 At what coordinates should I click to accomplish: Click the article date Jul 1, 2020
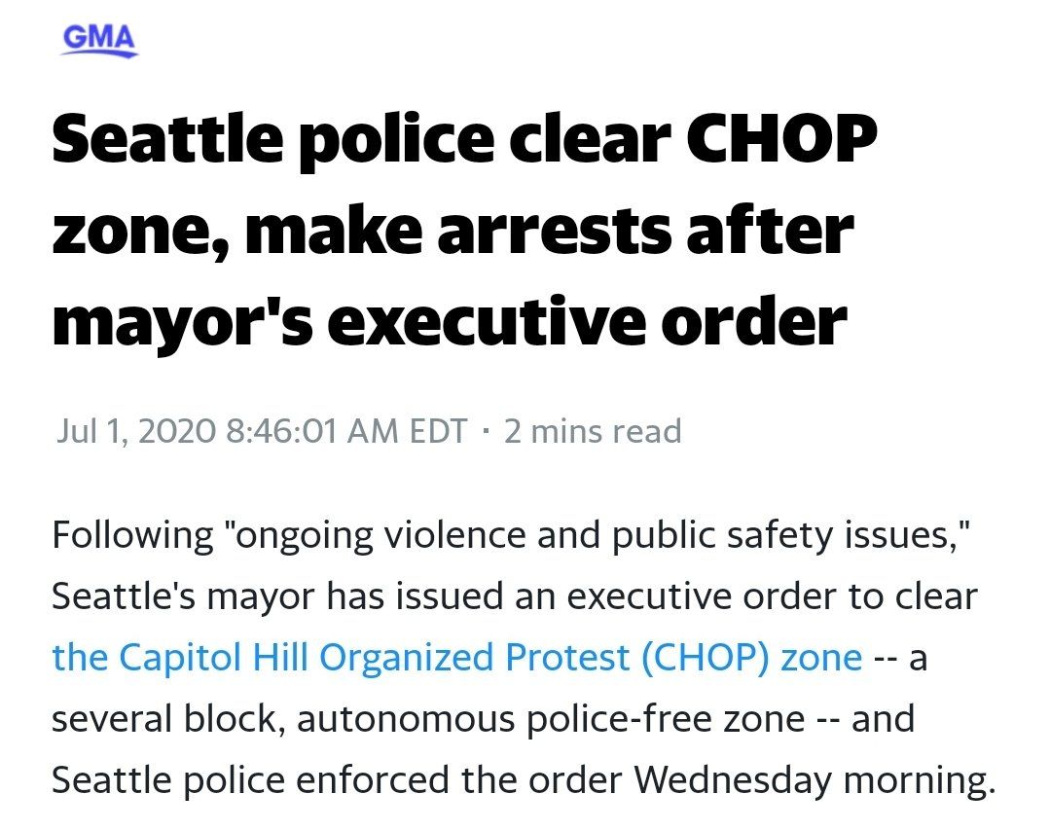(x=133, y=430)
